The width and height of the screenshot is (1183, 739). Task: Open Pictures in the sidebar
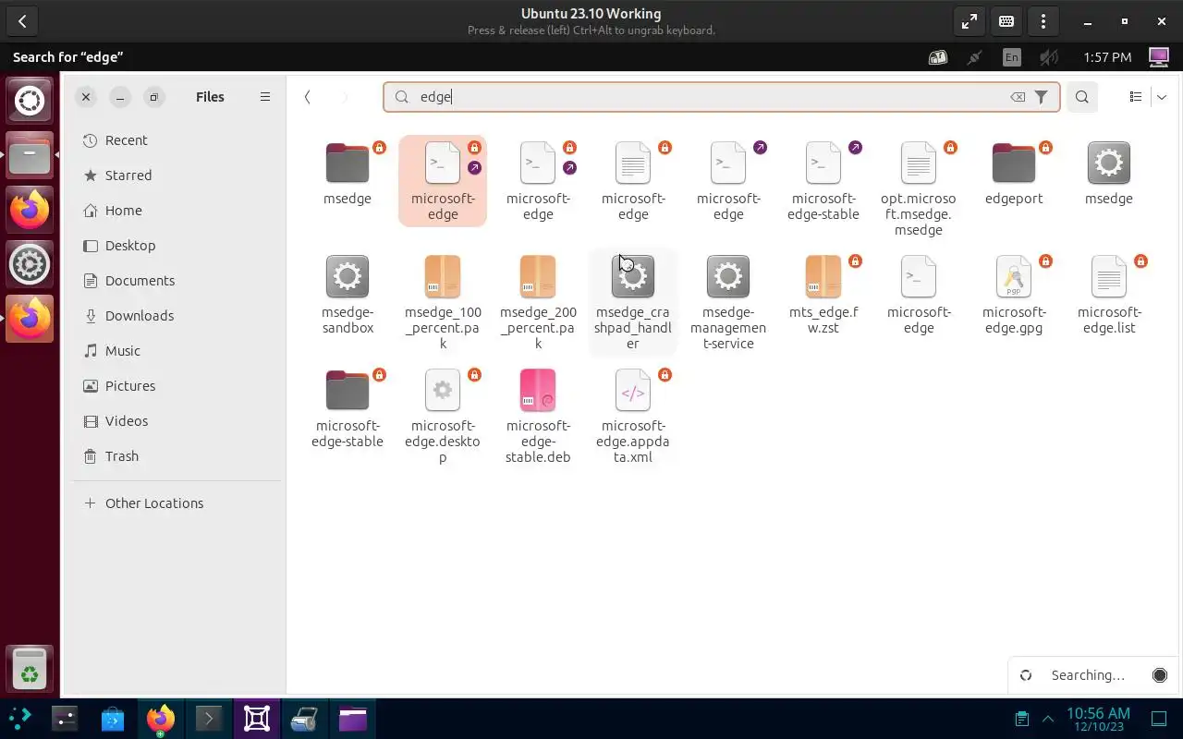click(177, 386)
